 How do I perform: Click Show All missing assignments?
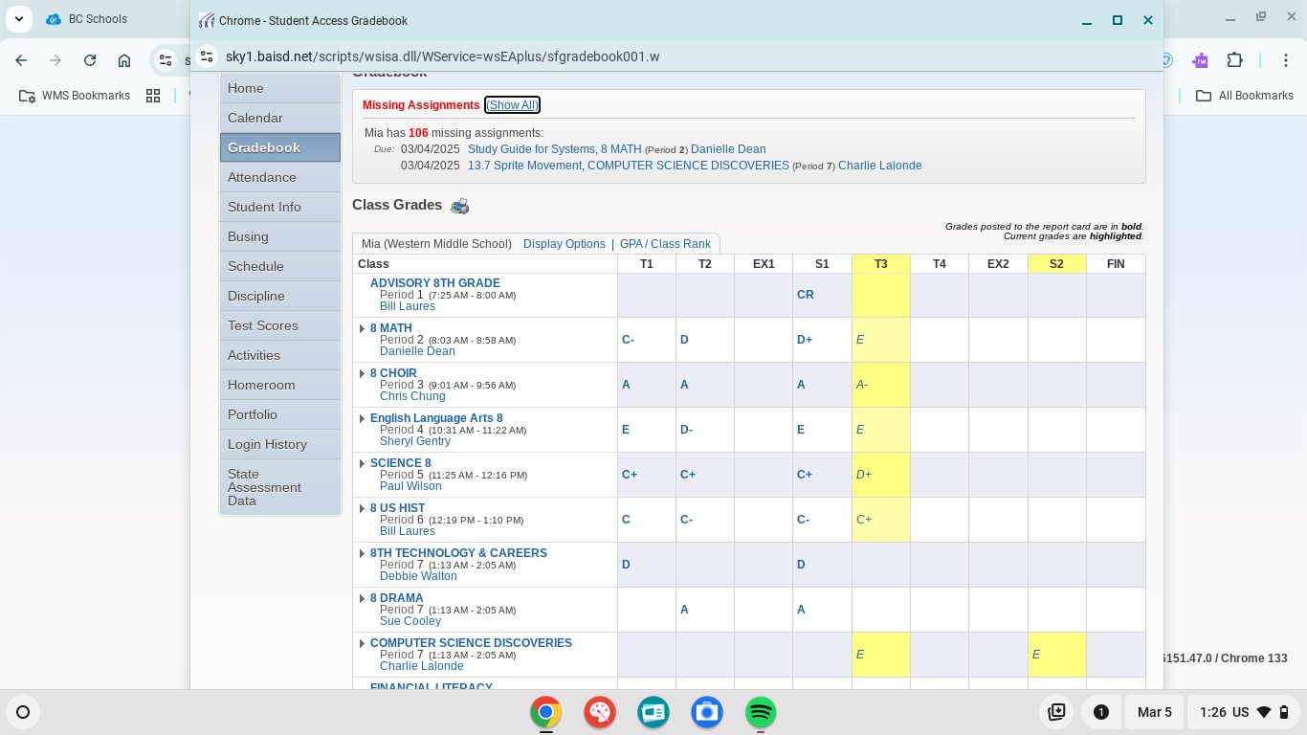pyautogui.click(x=512, y=105)
